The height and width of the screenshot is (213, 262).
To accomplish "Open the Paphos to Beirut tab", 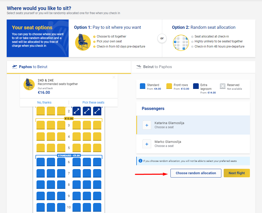I will 69,67.
